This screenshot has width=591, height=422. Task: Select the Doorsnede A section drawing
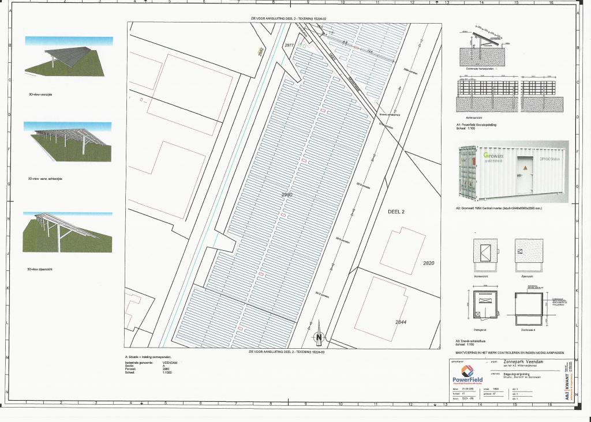coord(529,306)
